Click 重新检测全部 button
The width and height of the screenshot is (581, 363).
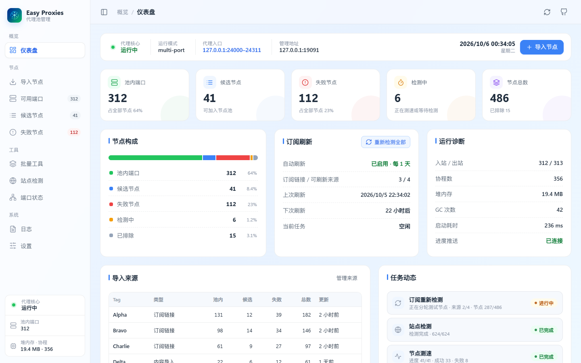click(386, 142)
